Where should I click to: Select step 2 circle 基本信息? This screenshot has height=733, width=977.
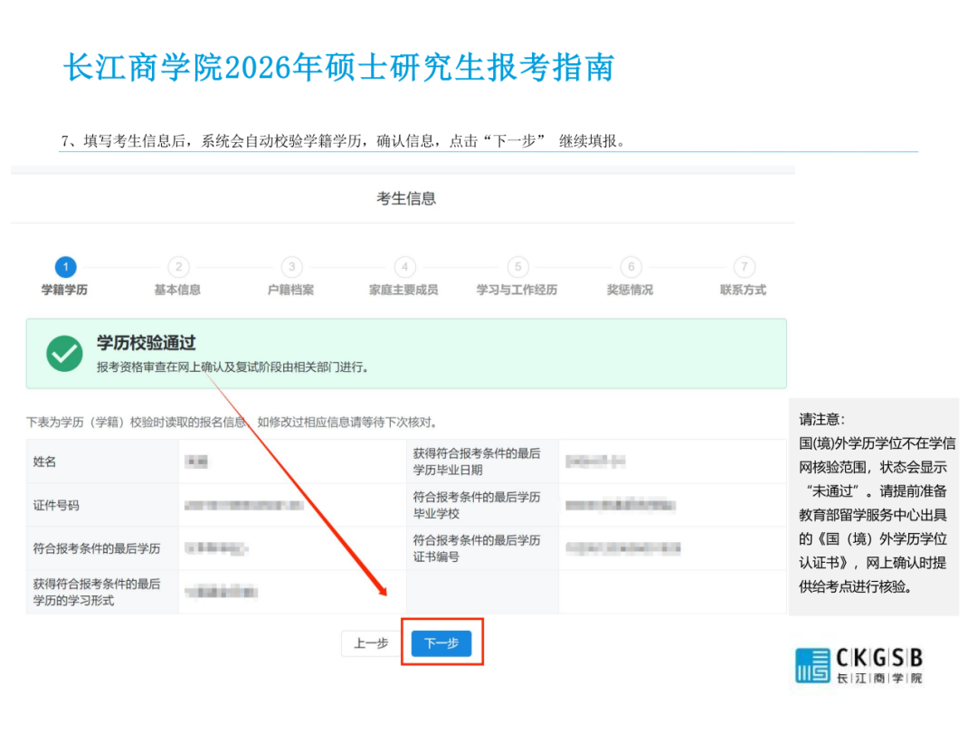[x=178, y=267]
